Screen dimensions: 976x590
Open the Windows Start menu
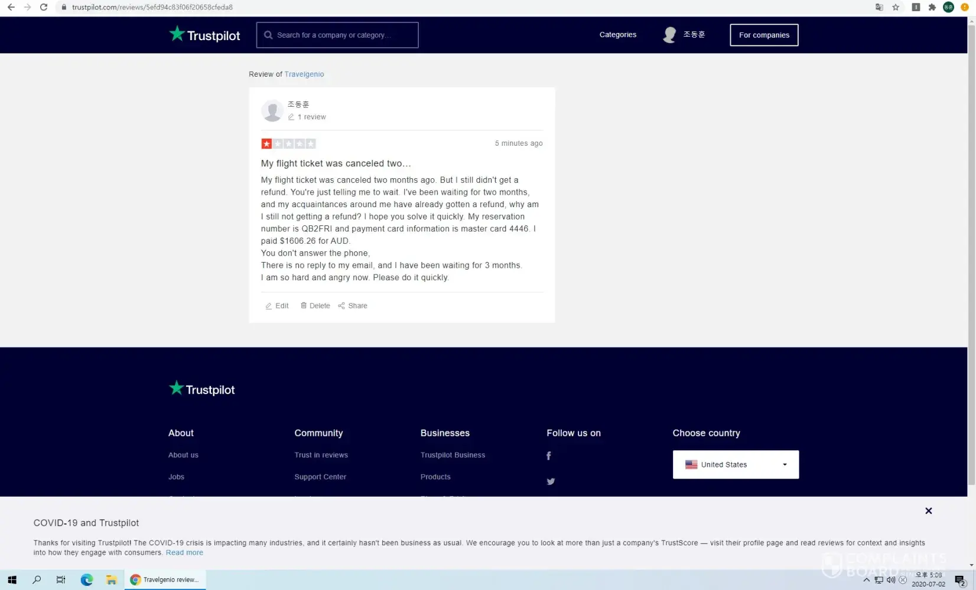pos(12,580)
